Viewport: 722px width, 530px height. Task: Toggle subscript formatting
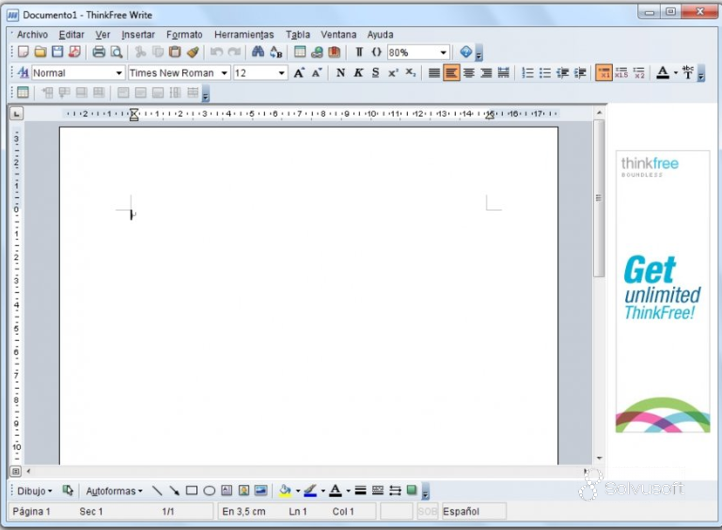[411, 72]
